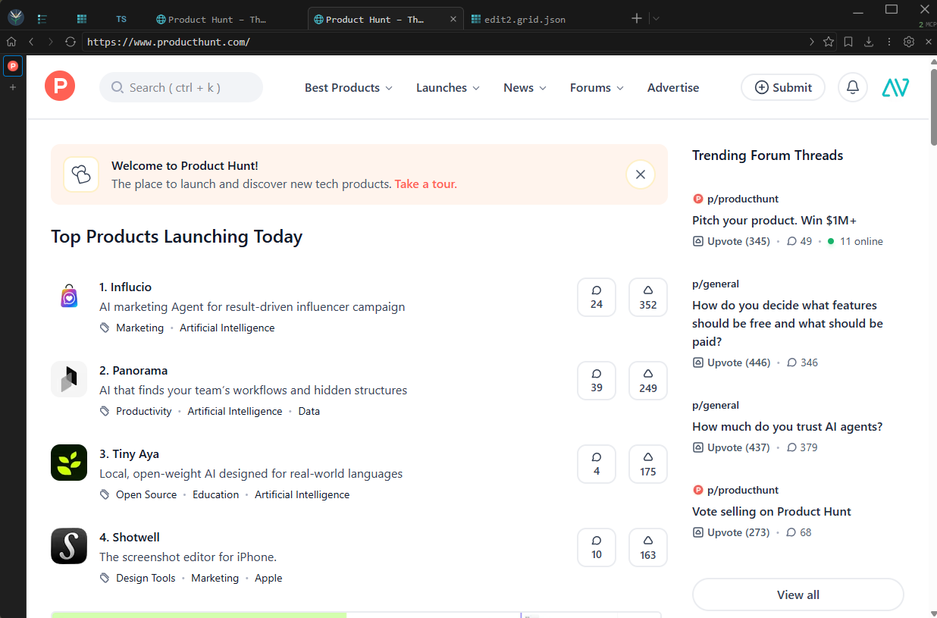Click the Tiny Aya product logo
This screenshot has height=618, width=937.
coord(69,463)
